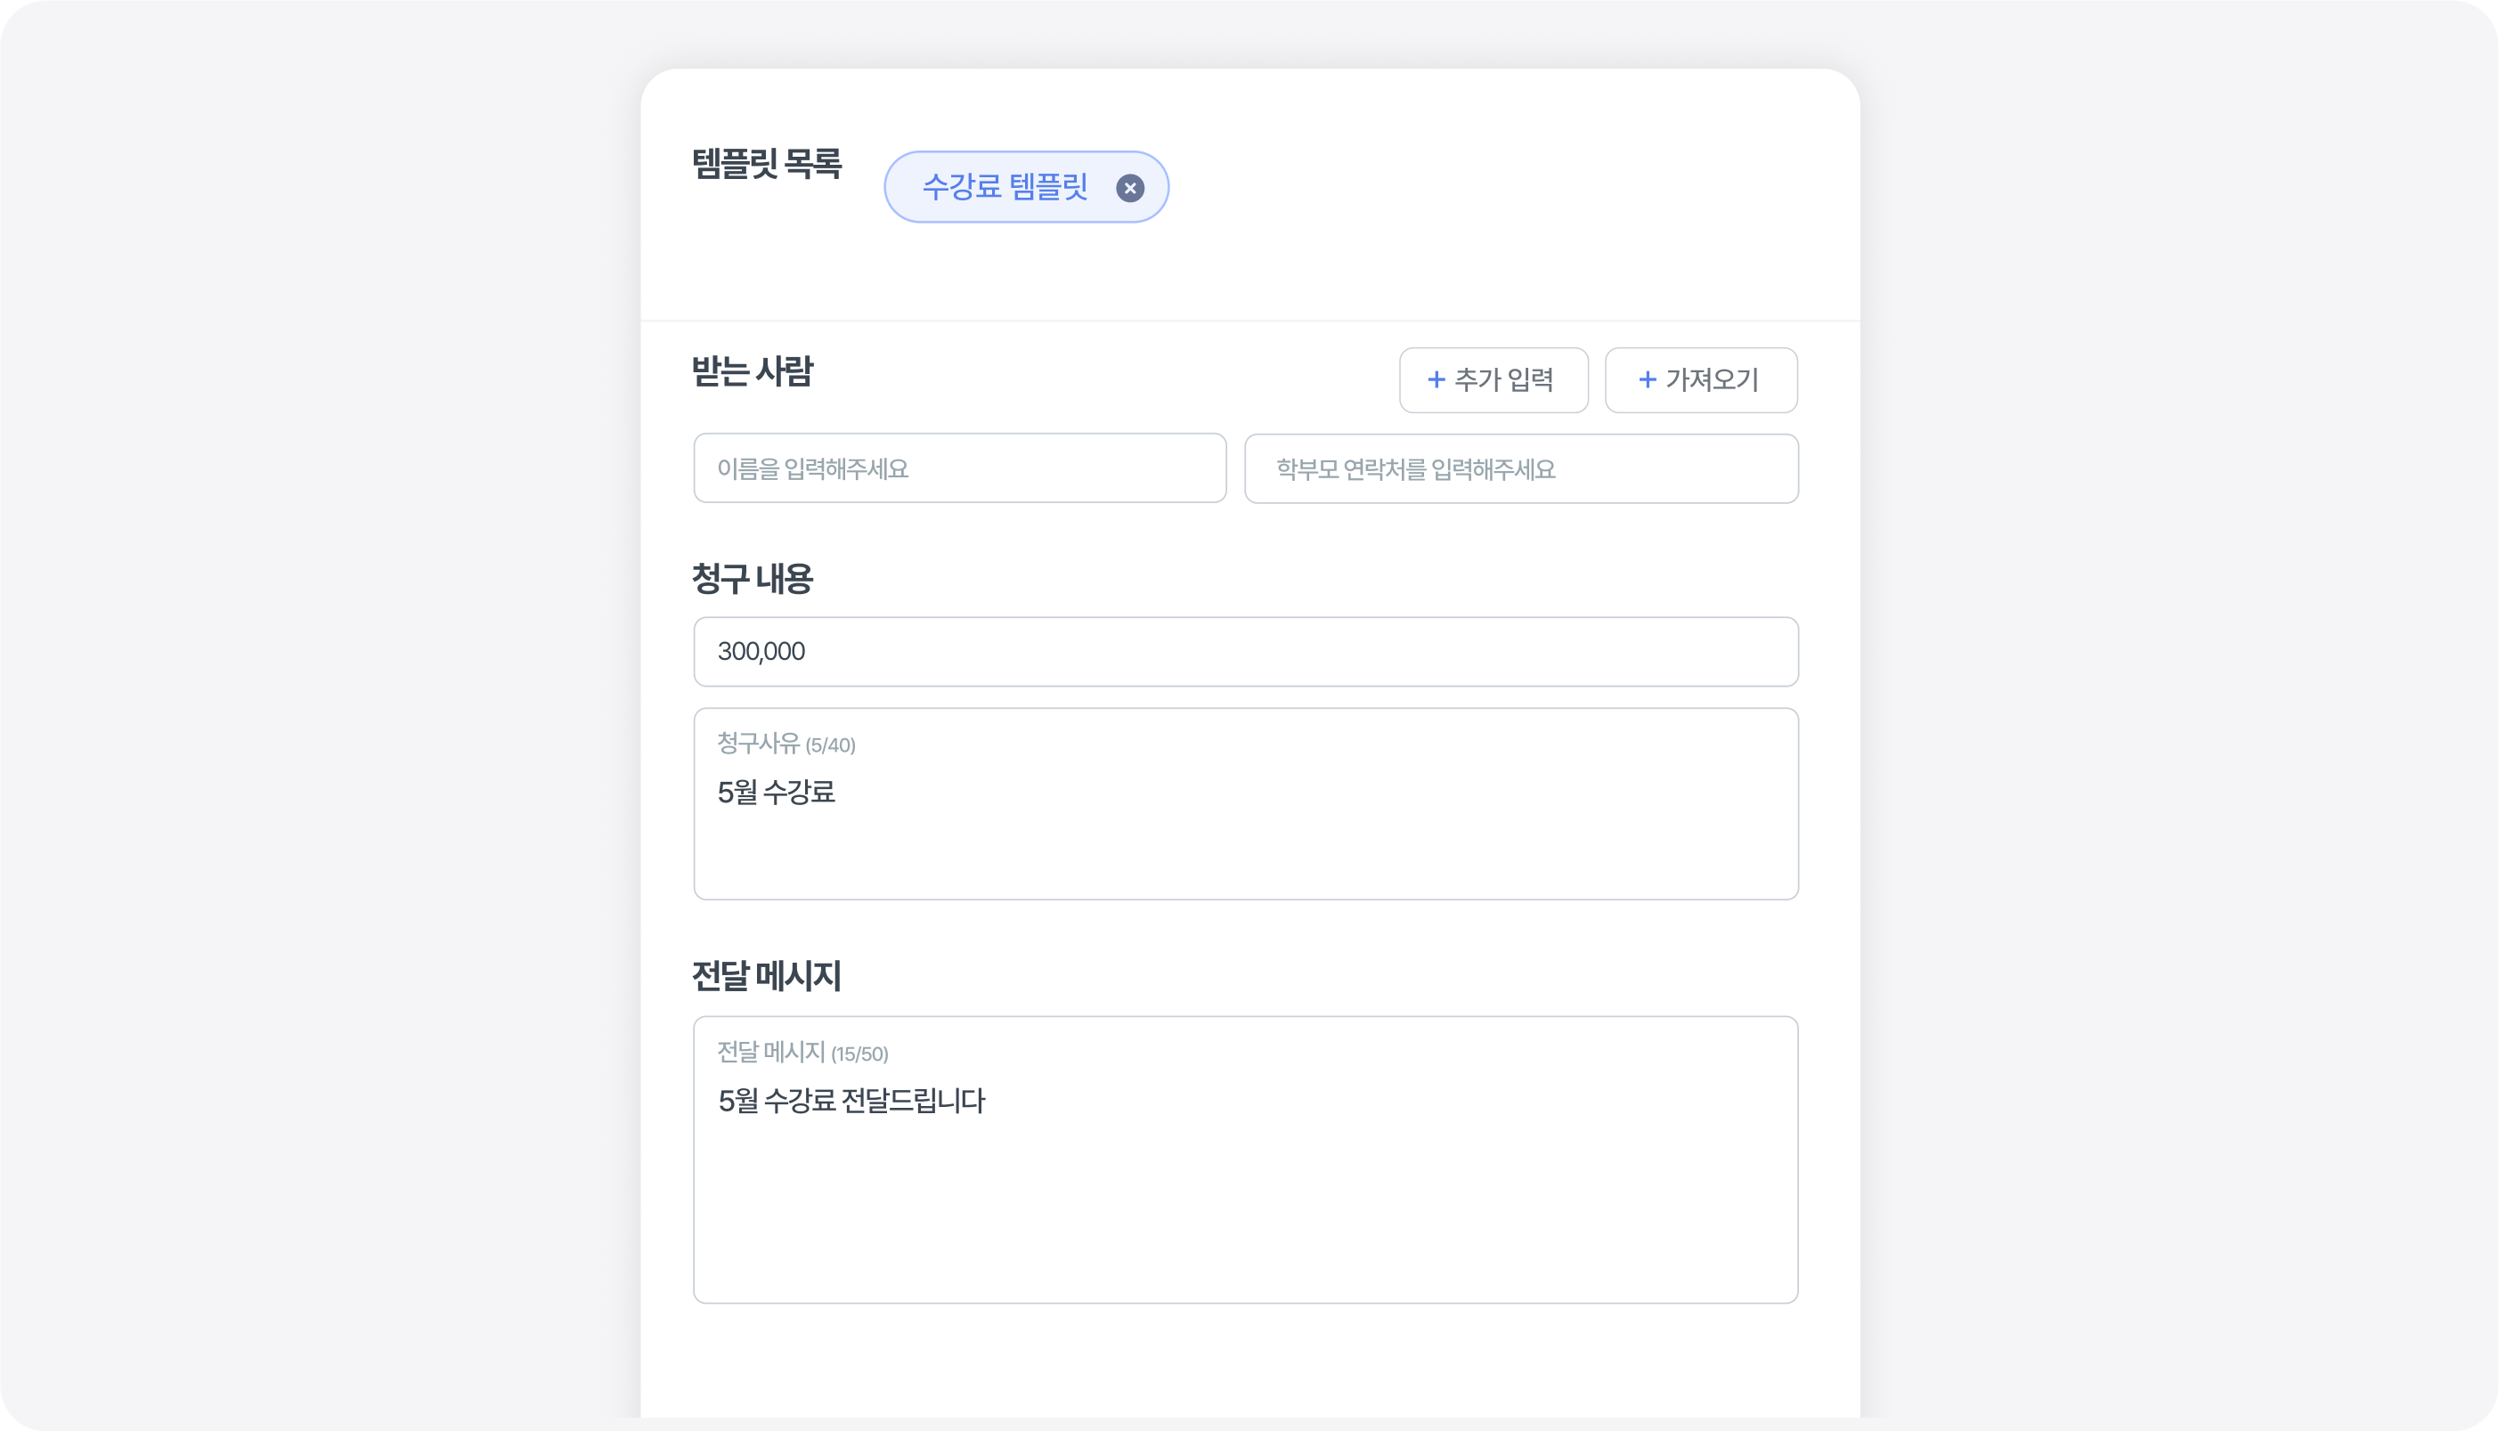Click the 청구사유 (5/40) counter label
The height and width of the screenshot is (1432, 2499).
pos(786,744)
